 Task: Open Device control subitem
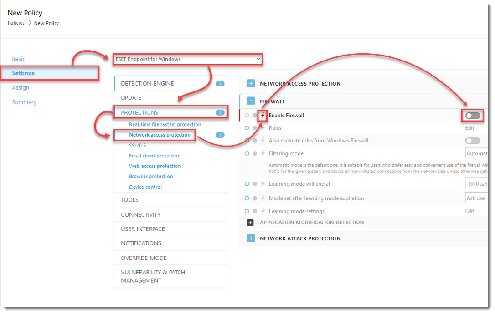145,187
